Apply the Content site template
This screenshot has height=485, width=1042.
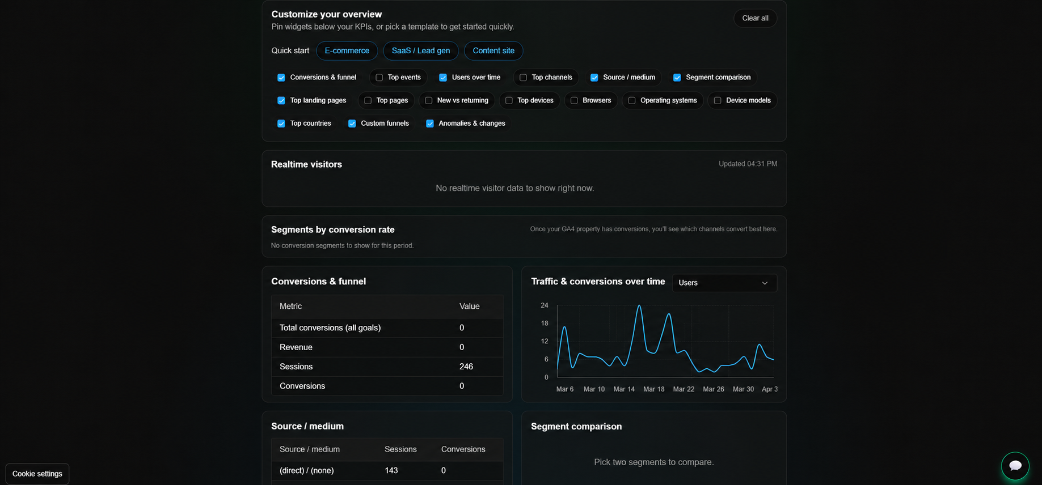493,51
